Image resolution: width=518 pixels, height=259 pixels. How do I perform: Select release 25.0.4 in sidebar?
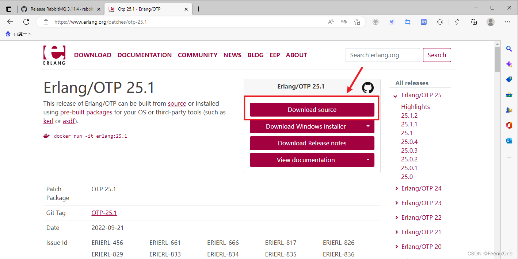(409, 142)
